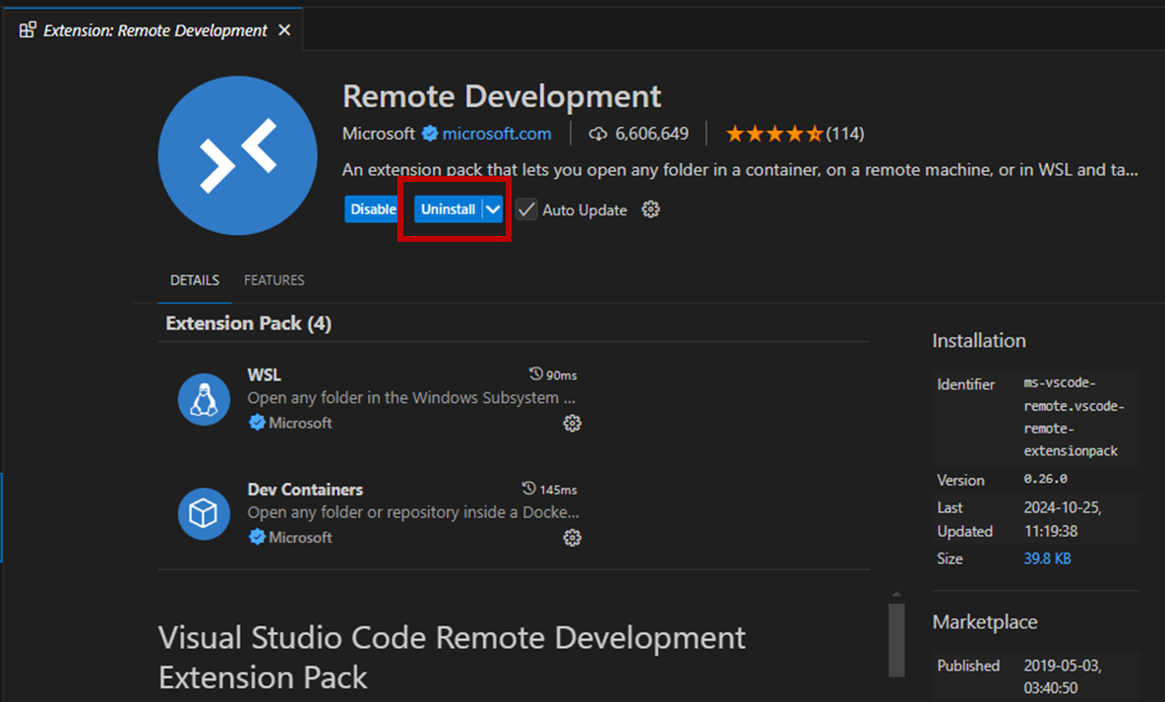This screenshot has width=1165, height=702.
Task: Toggle the Auto Update checkbox
Action: (526, 209)
